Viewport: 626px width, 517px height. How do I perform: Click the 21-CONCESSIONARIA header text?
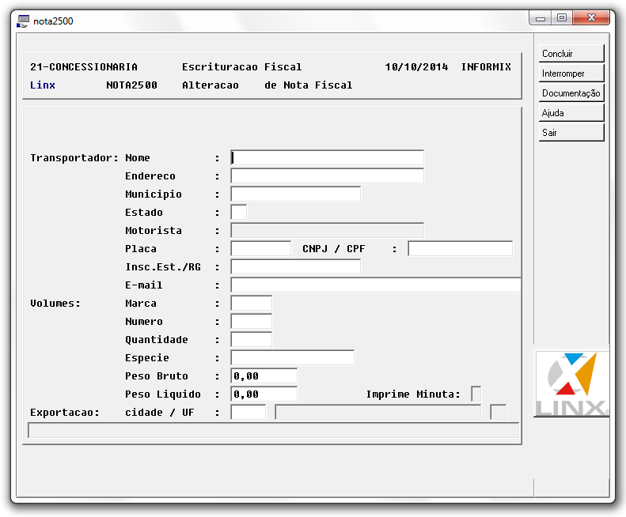[83, 67]
